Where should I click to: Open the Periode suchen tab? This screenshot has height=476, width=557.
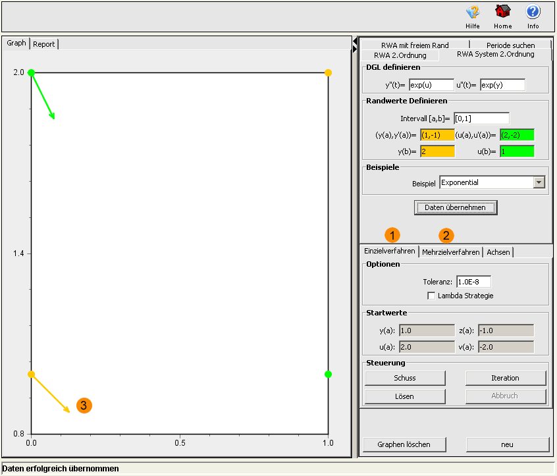[510, 45]
